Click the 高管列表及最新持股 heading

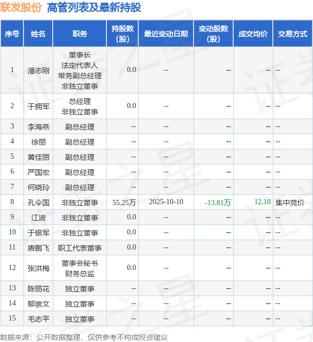tap(94, 7)
